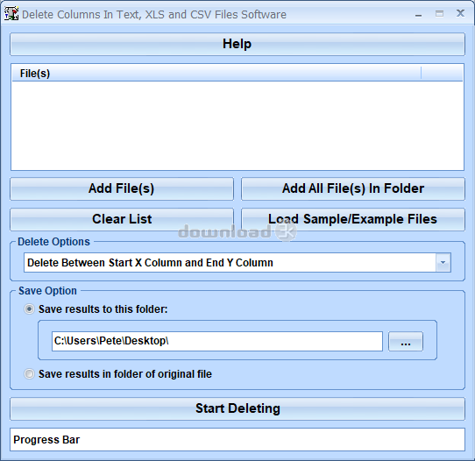Click the application icon in title bar
Image resolution: width=475 pixels, height=461 pixels.
click(11, 14)
